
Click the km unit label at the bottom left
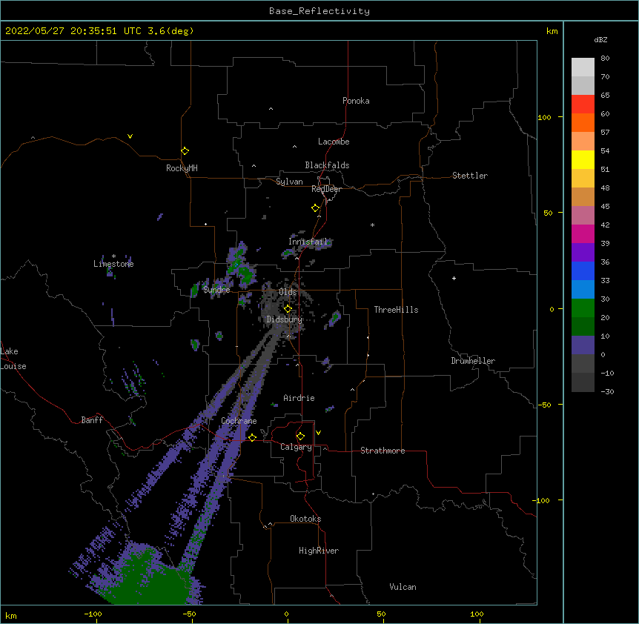click(10, 615)
